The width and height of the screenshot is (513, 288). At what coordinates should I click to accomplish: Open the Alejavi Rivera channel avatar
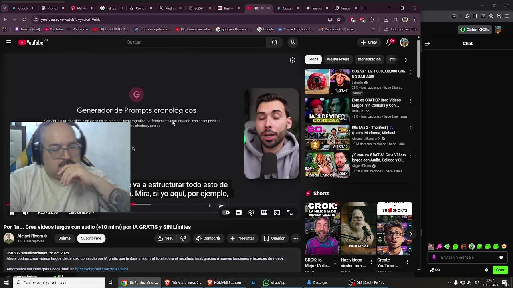pos(9,238)
